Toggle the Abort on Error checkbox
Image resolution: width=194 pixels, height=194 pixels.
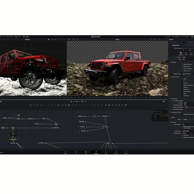pos(182,71)
